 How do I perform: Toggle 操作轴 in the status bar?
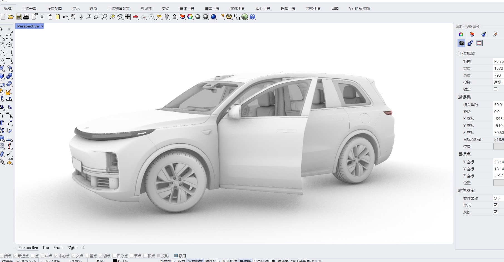(245, 261)
